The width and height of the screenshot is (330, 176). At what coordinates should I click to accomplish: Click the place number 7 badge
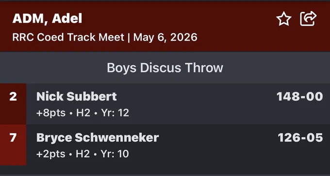point(13,145)
